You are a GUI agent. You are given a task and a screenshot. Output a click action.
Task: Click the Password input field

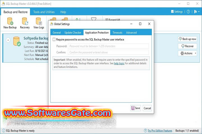(x=108, y=46)
